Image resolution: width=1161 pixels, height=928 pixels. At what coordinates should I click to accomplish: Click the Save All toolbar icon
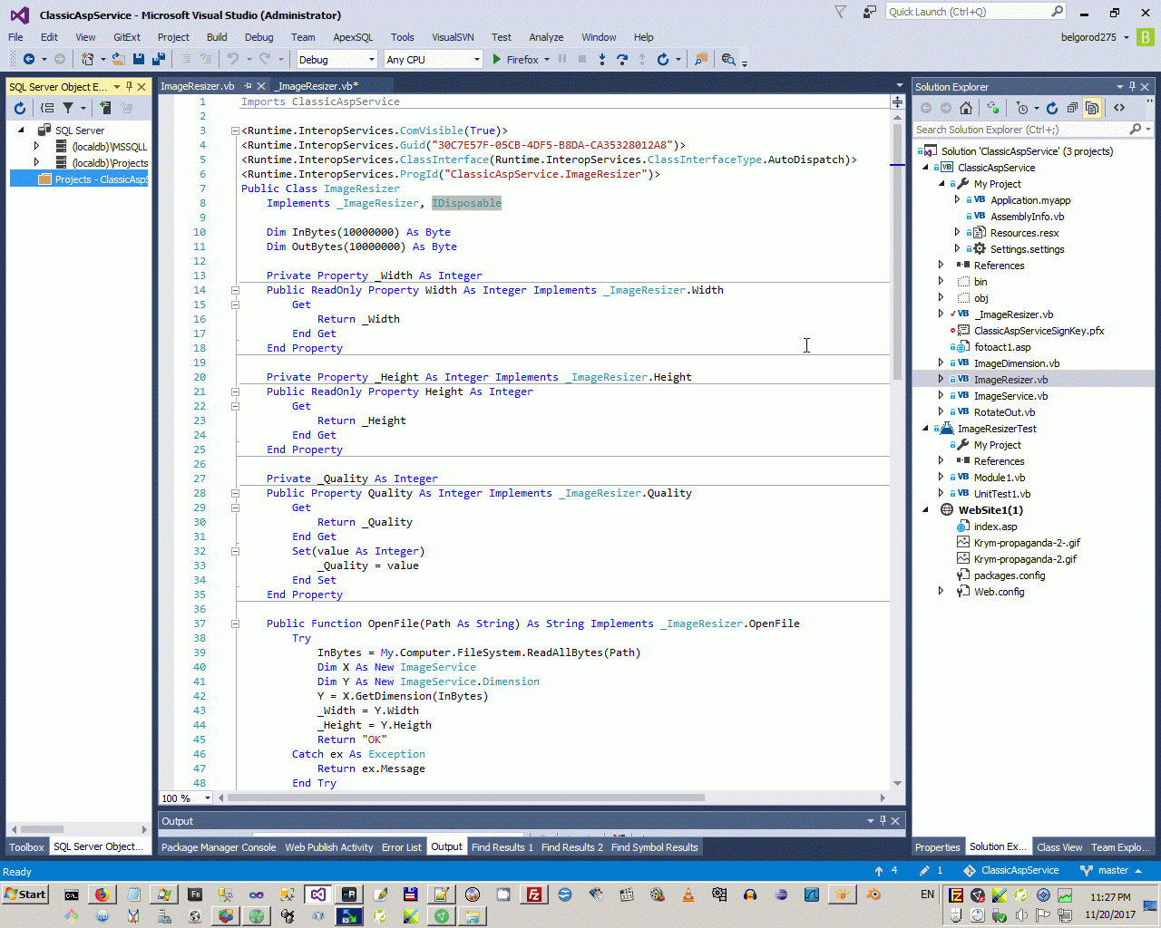[x=159, y=59]
